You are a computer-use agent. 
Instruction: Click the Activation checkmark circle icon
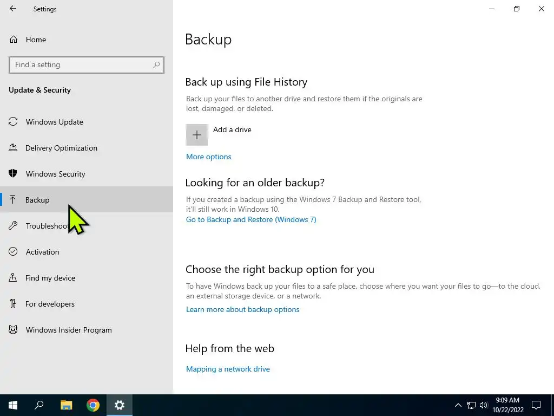13,251
